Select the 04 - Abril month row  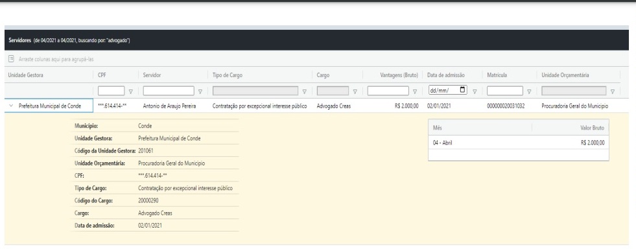[x=519, y=143]
